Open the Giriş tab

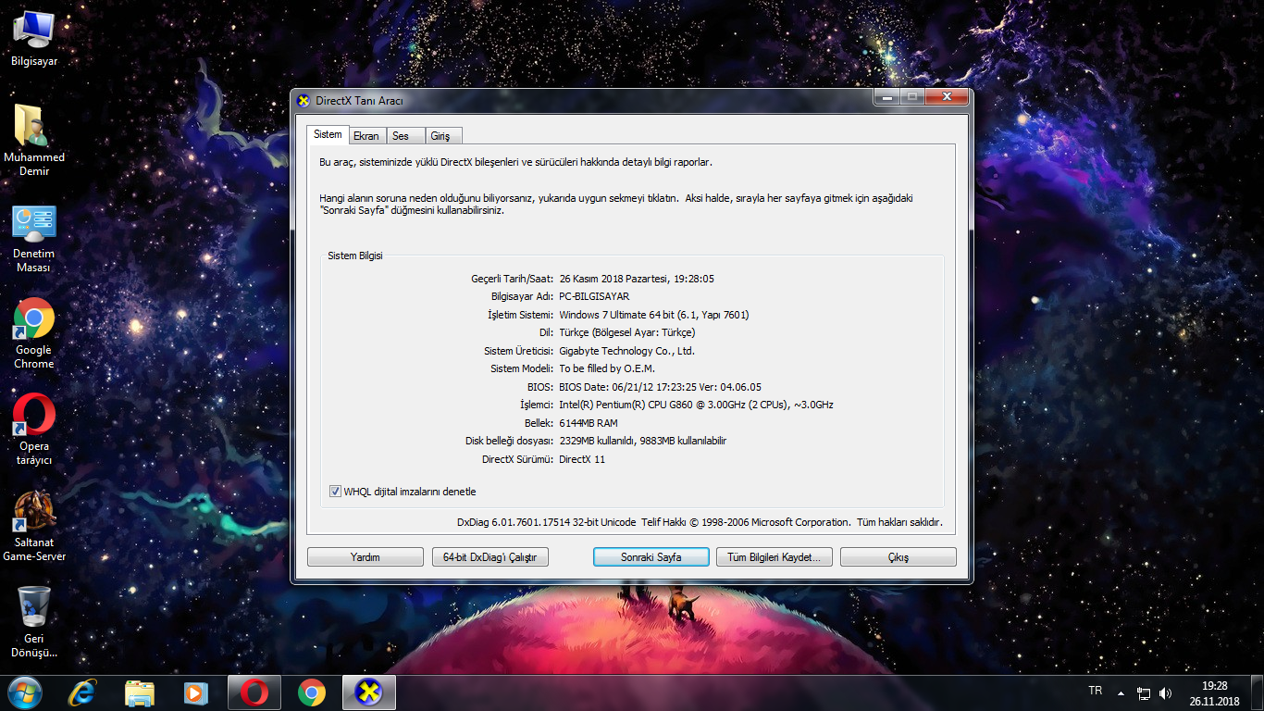click(440, 136)
